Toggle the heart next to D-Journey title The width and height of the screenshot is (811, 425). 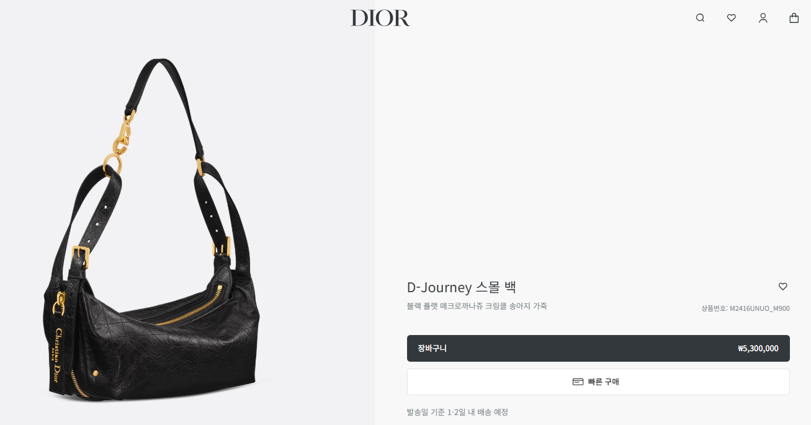(783, 287)
